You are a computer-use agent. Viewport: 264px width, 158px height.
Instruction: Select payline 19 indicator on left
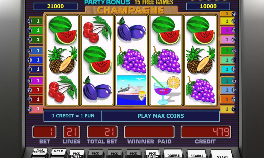36,109
